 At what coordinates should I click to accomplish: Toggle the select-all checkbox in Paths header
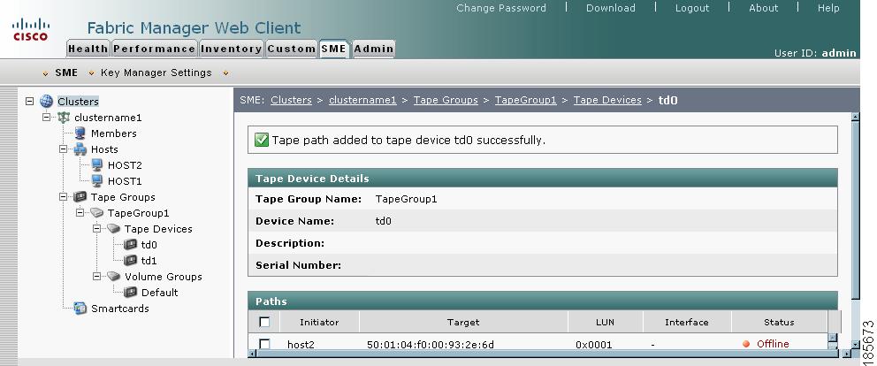pos(264,322)
